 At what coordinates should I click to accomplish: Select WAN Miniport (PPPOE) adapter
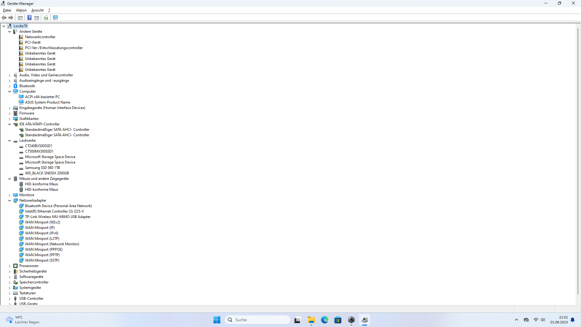[44, 249]
